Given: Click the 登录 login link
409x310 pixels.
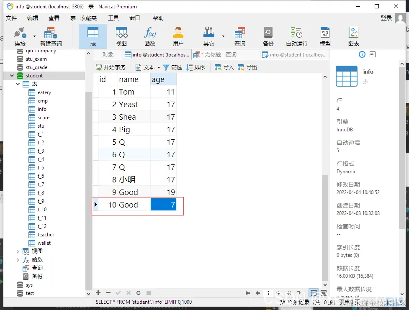Looking at the screenshot, I should (386, 18).
